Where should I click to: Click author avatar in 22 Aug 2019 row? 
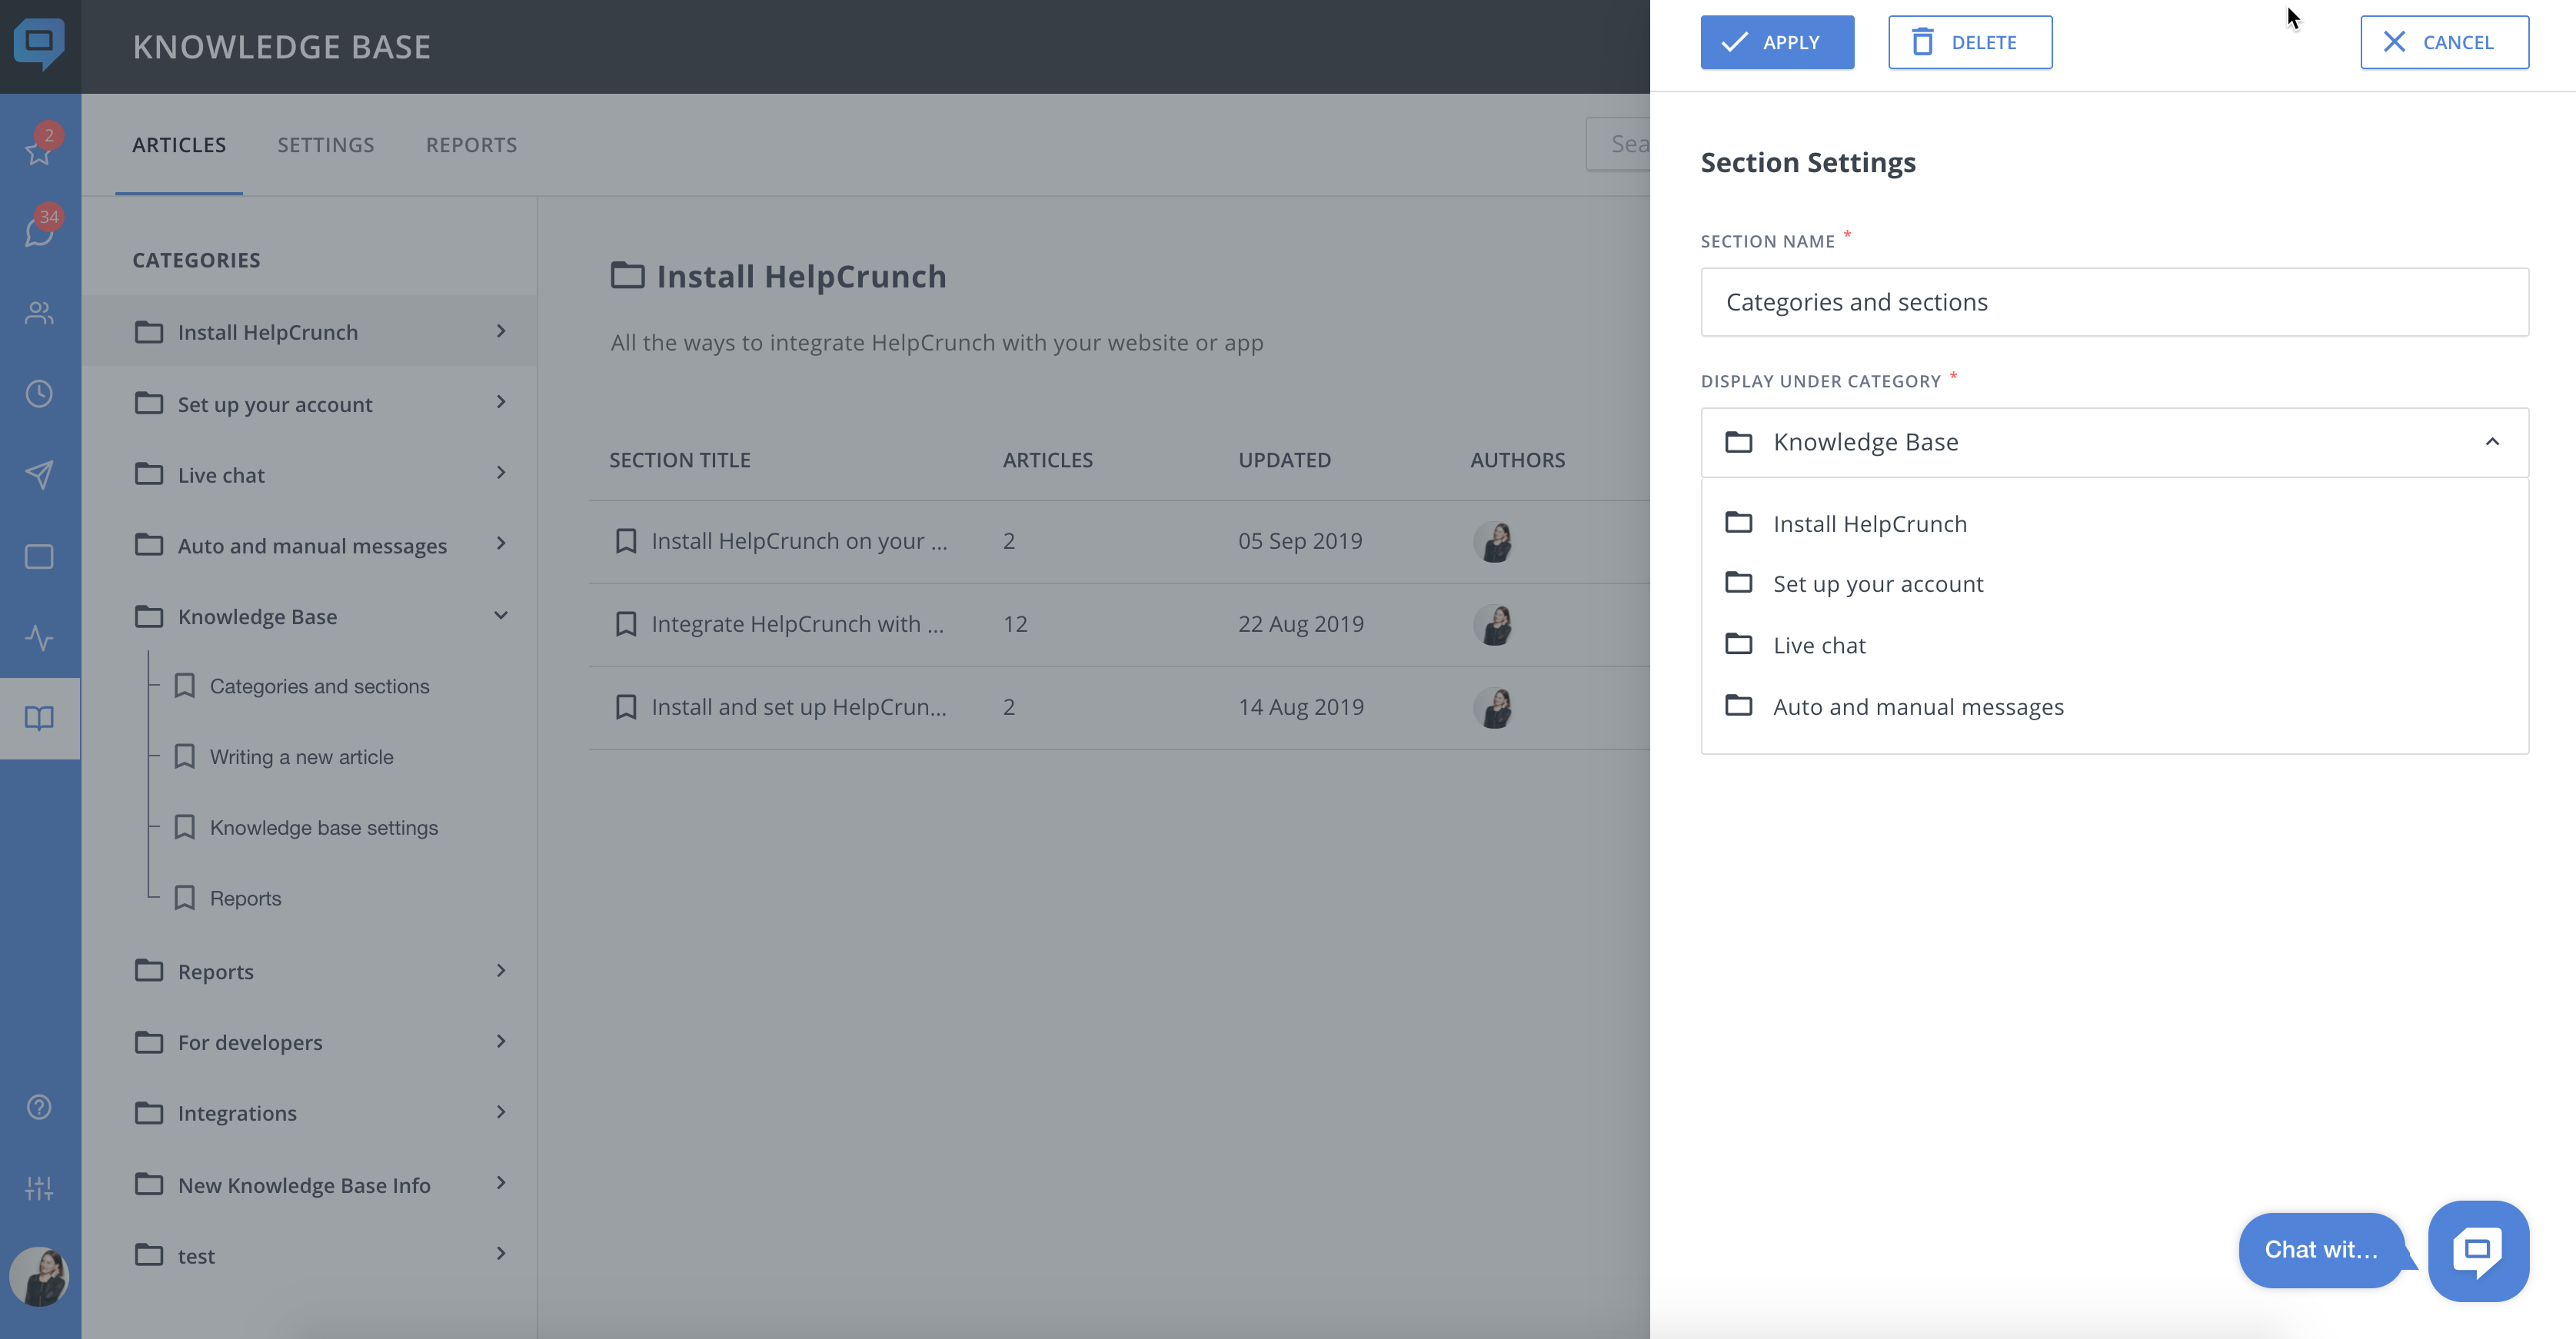(x=1493, y=624)
